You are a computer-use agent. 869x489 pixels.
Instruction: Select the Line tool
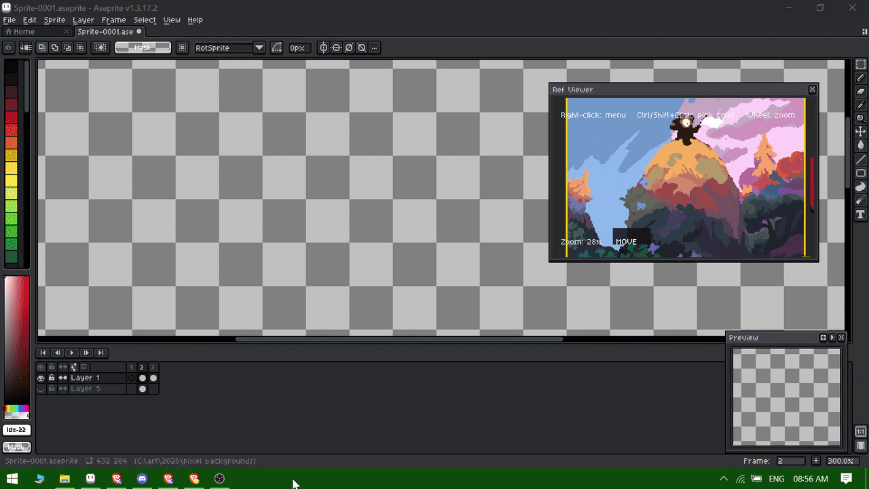tap(860, 159)
